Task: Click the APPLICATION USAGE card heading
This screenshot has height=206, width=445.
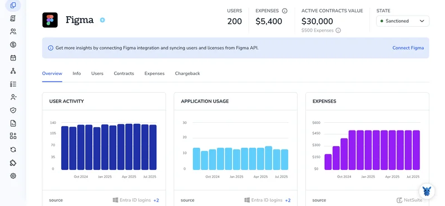Action: point(205,101)
